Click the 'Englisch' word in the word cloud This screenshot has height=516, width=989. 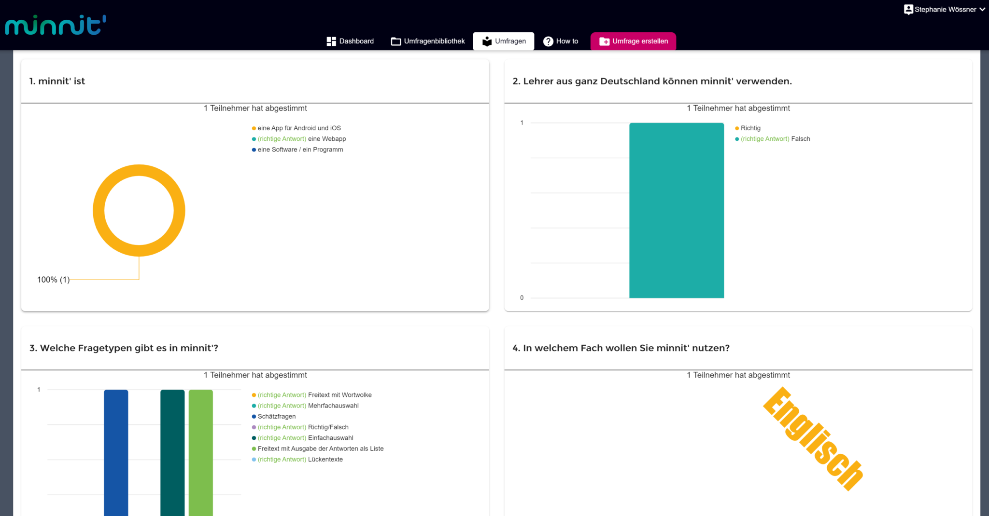pos(813,439)
